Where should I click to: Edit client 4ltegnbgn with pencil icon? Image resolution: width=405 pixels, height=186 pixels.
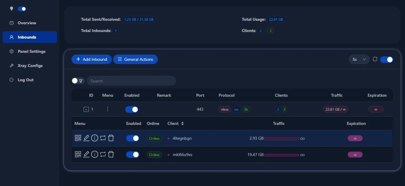tap(86, 138)
